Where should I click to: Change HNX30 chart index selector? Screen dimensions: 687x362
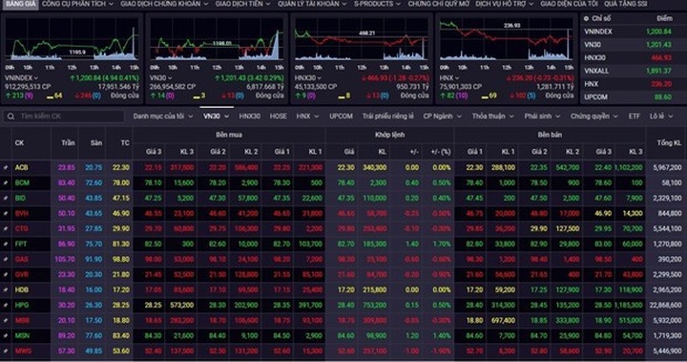click(x=308, y=78)
